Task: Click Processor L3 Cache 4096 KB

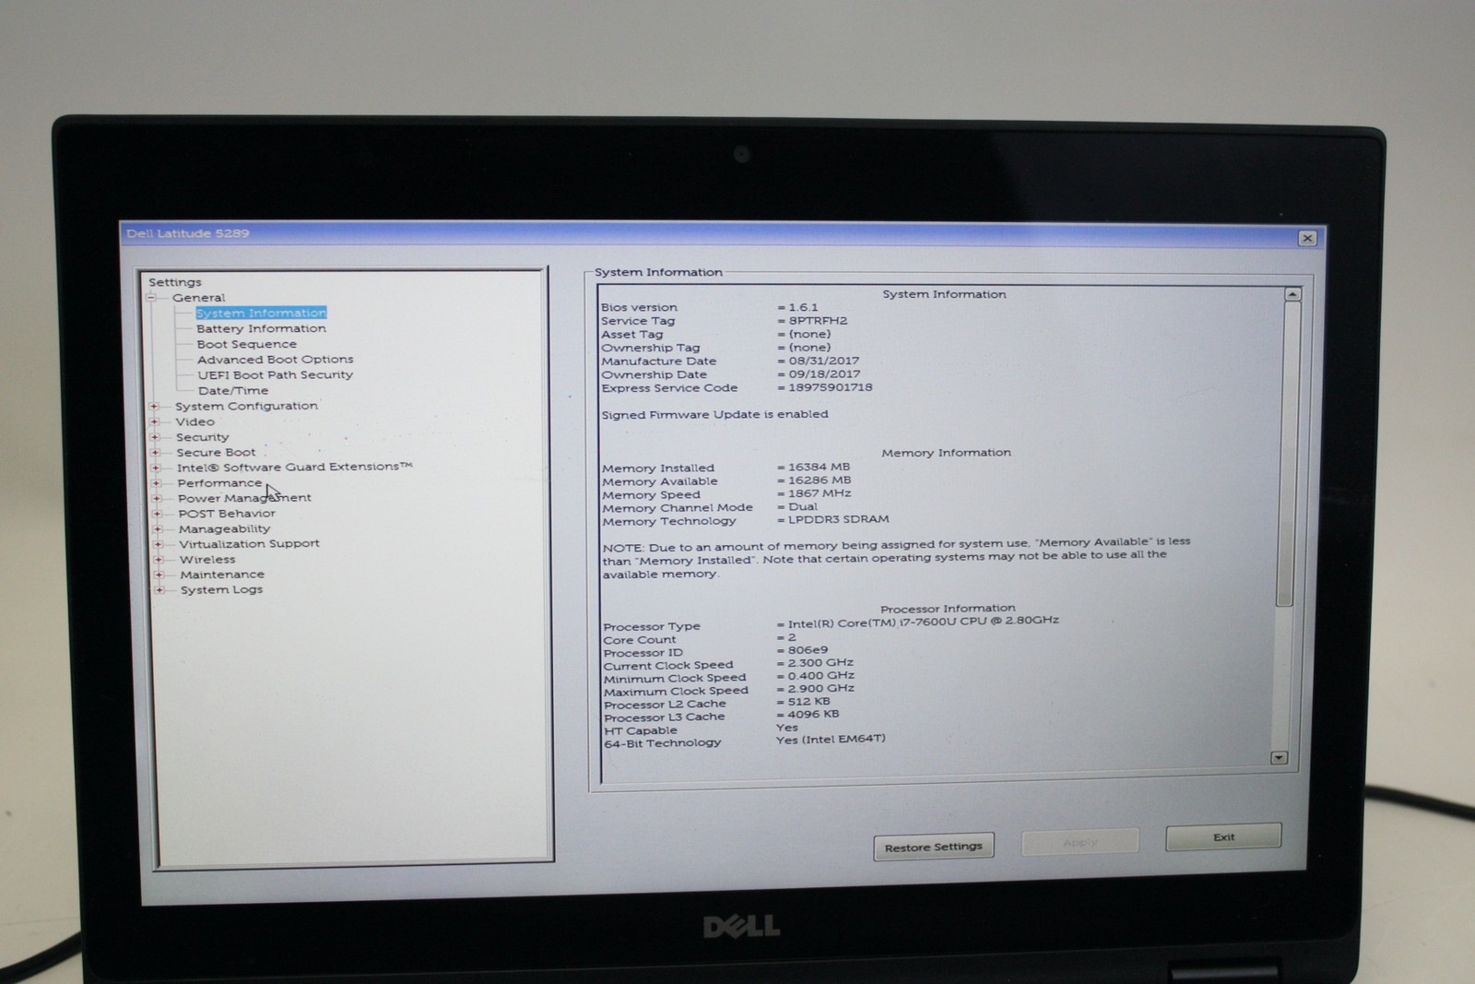Action: (813, 715)
